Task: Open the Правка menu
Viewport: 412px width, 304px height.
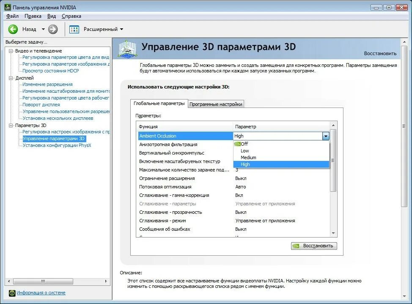Action: point(33,16)
